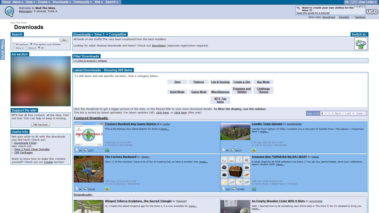The height and width of the screenshot is (213, 379).
Task: Open the Miscellaneous category
Action: (220, 92)
